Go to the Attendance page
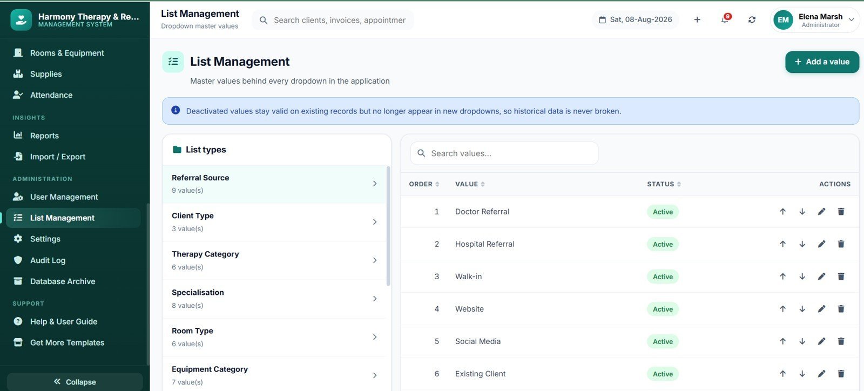The width and height of the screenshot is (864, 391). click(73, 95)
